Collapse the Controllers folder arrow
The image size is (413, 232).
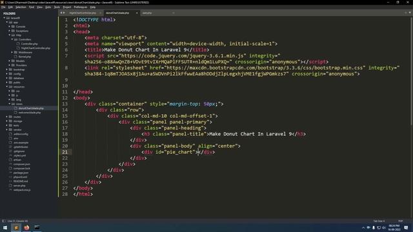pyautogui.click(x=12, y=39)
